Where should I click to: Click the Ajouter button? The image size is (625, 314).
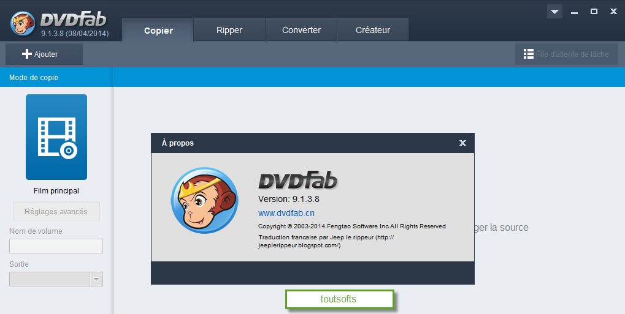tap(44, 54)
